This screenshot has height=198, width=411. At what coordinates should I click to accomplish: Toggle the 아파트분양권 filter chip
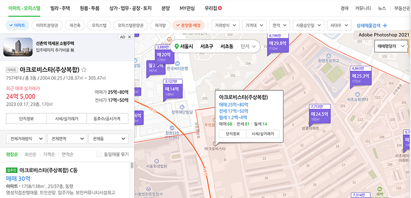47,25
